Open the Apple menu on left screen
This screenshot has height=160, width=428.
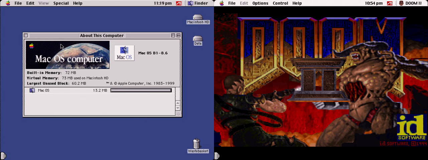[x=8, y=3]
